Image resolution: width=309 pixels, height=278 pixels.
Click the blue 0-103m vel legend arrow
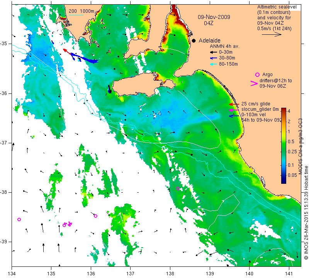coord(234,116)
